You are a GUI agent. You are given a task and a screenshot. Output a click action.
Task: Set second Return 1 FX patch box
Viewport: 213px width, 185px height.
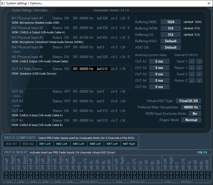[199, 68]
